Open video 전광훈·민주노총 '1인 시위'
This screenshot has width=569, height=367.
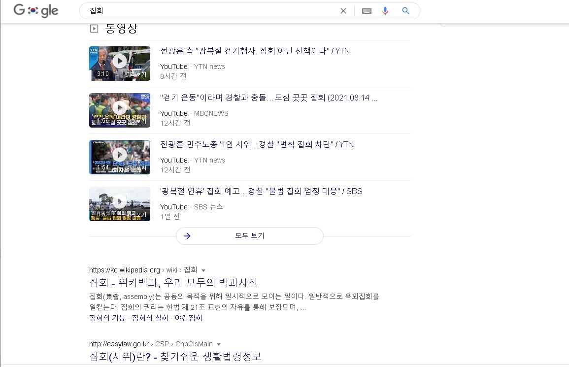[x=257, y=144]
